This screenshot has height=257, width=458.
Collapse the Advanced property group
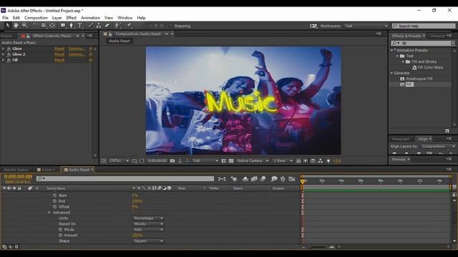[x=49, y=213]
